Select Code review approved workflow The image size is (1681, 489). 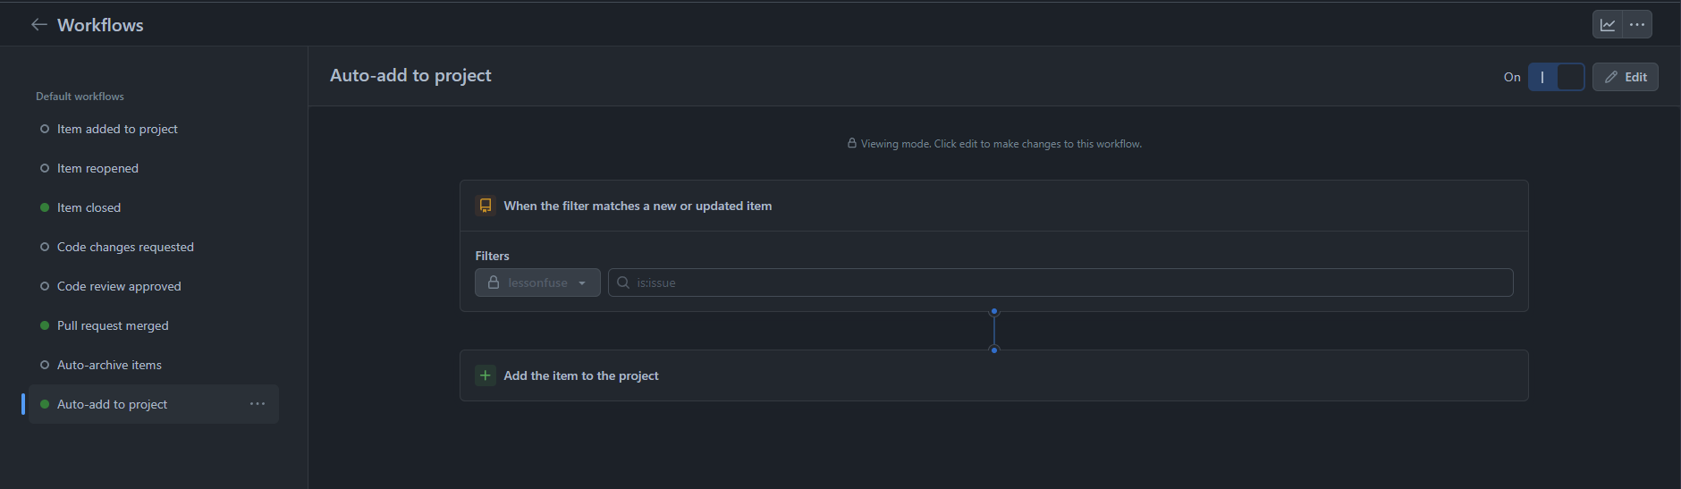119,286
